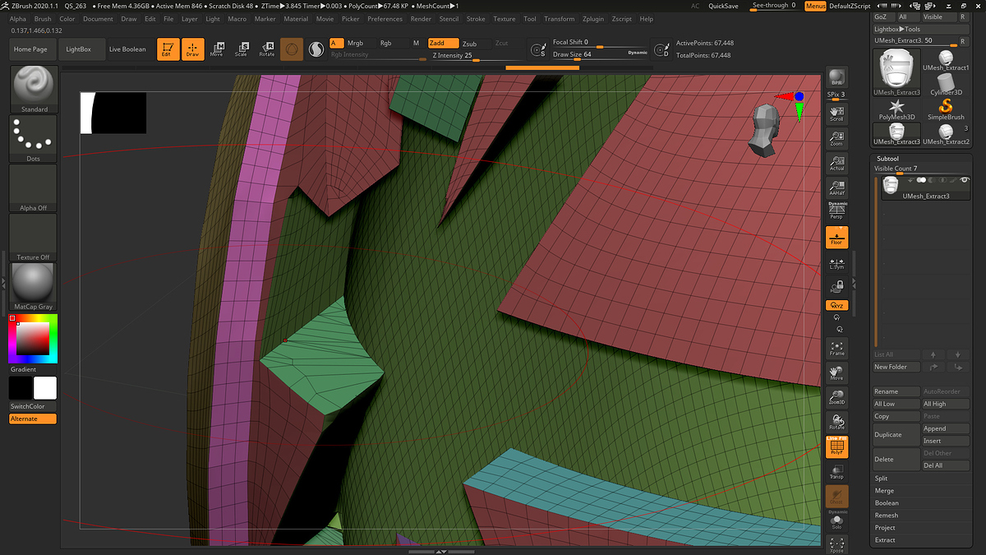Viewport: 986px width, 555px height.
Task: Duplicate the current subtool
Action: 896,435
